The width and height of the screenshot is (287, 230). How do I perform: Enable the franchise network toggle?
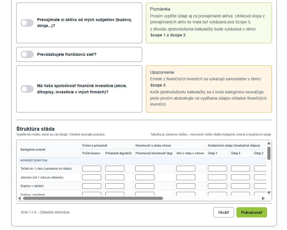point(27,54)
